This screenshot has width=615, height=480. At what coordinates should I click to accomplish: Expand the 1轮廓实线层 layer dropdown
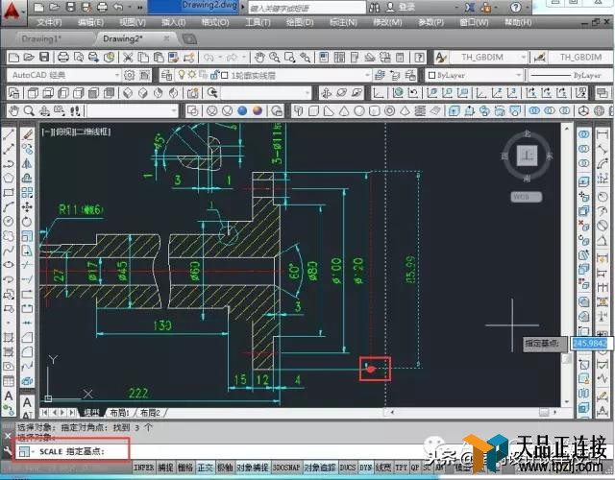point(265,75)
